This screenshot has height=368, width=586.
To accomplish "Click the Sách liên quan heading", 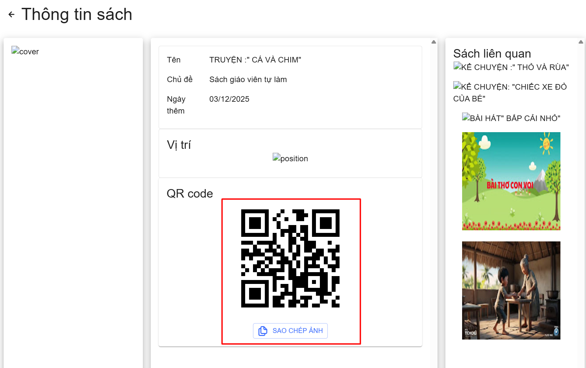I will (x=492, y=54).
